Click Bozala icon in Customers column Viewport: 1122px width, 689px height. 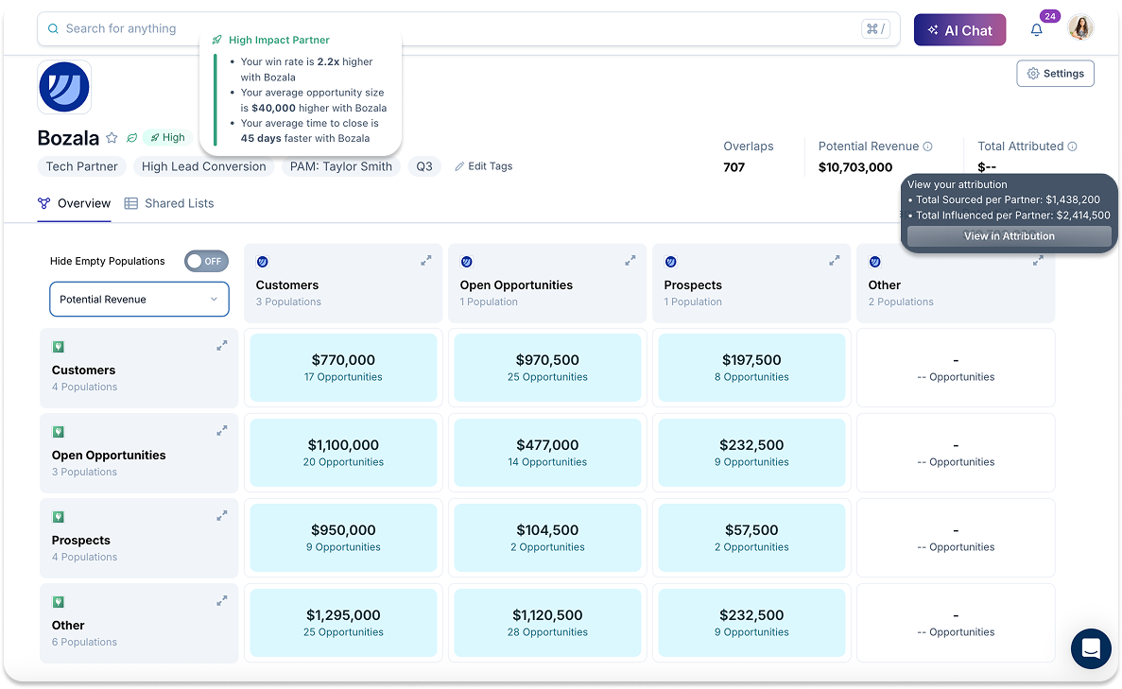click(263, 262)
